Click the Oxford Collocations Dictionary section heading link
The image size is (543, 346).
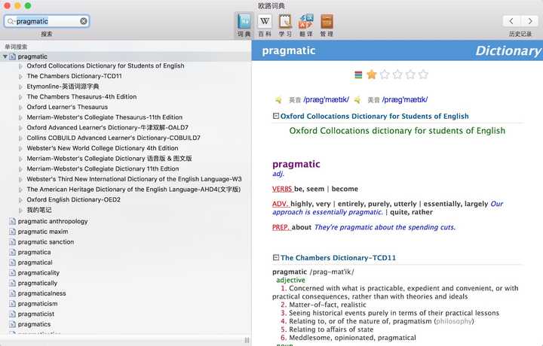(x=374, y=117)
